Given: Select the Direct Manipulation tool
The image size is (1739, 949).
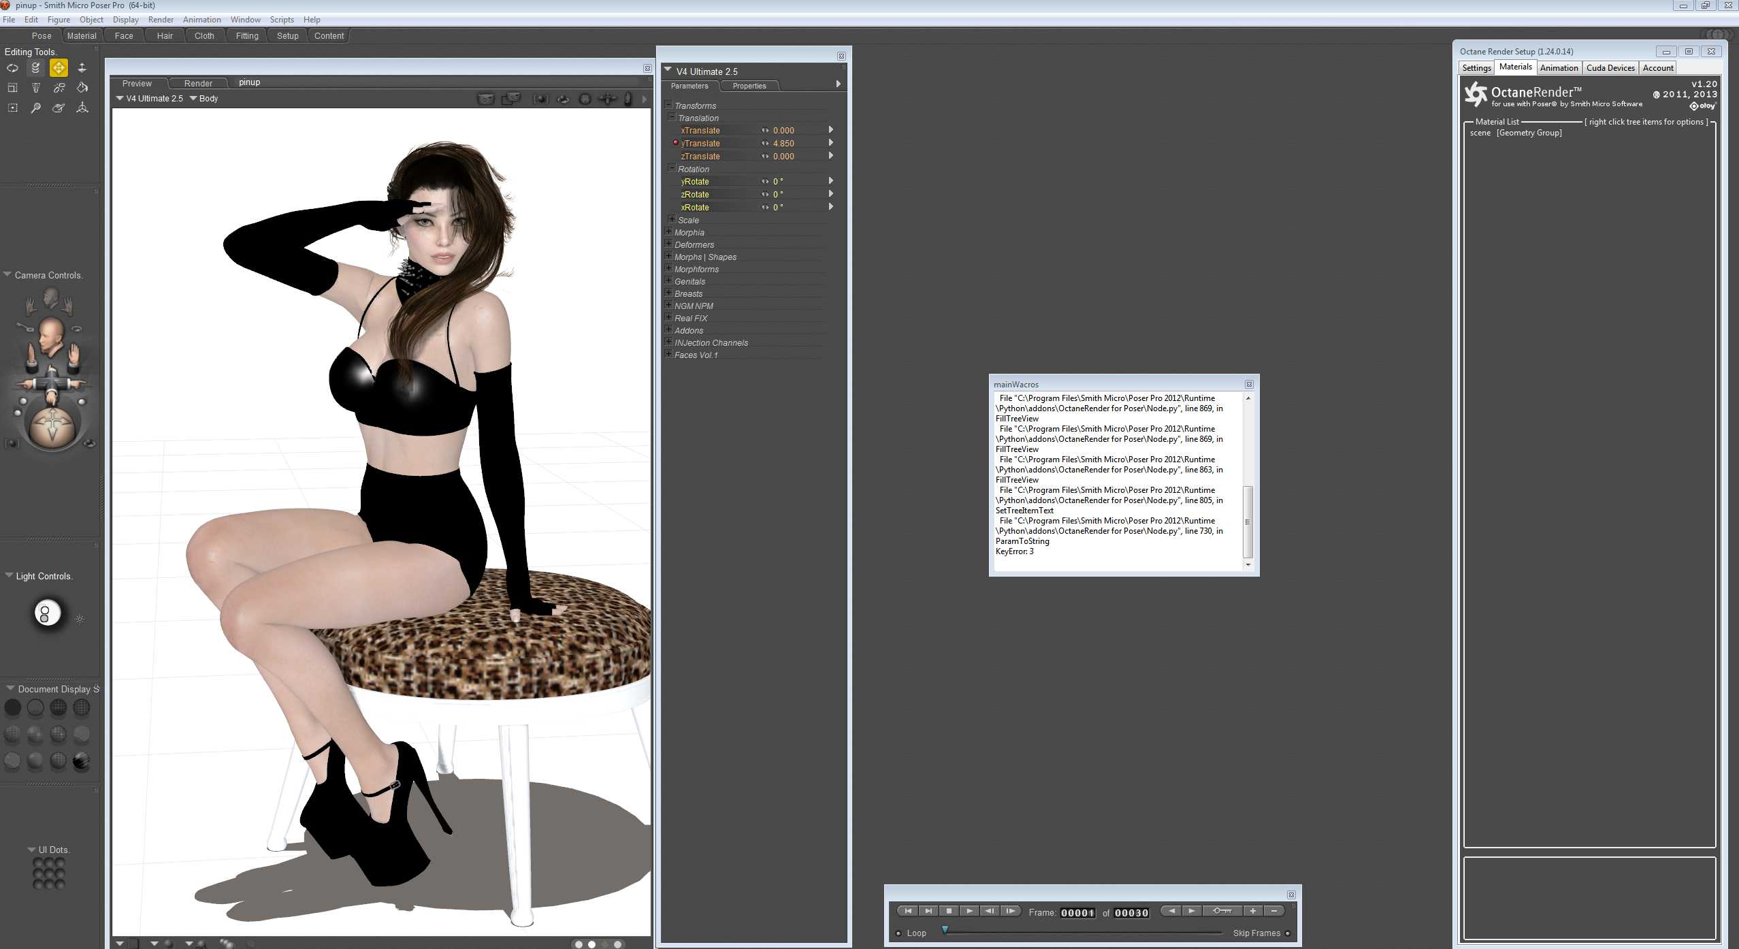Looking at the screenshot, I should 82,108.
